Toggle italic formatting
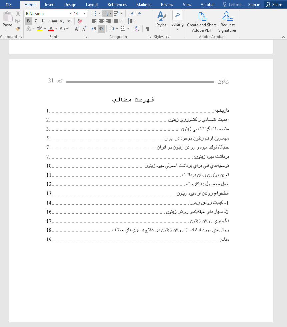 [x=35, y=21]
